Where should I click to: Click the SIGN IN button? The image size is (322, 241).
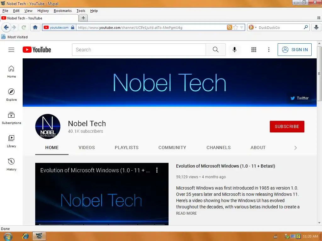point(294,50)
